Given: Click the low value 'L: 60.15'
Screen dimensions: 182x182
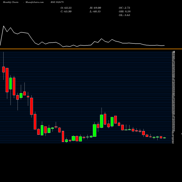Looking at the screenshot, I should [x=95, y=12].
